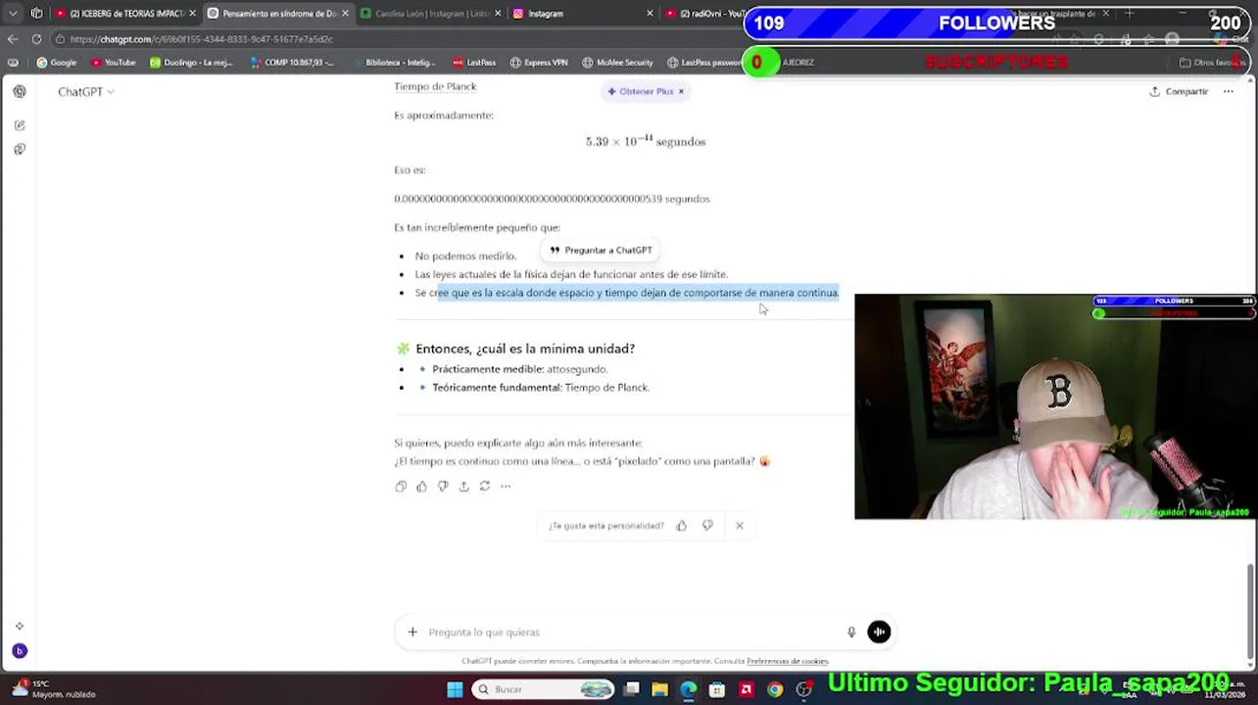Viewport: 1258px width, 705px height.
Task: Open the LastPass bookmark
Action: click(x=474, y=63)
